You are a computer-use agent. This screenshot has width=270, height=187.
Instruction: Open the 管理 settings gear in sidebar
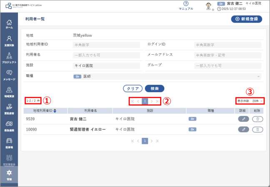click(x=9, y=174)
